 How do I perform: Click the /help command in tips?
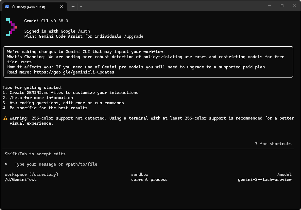pyautogui.click(x=16, y=98)
